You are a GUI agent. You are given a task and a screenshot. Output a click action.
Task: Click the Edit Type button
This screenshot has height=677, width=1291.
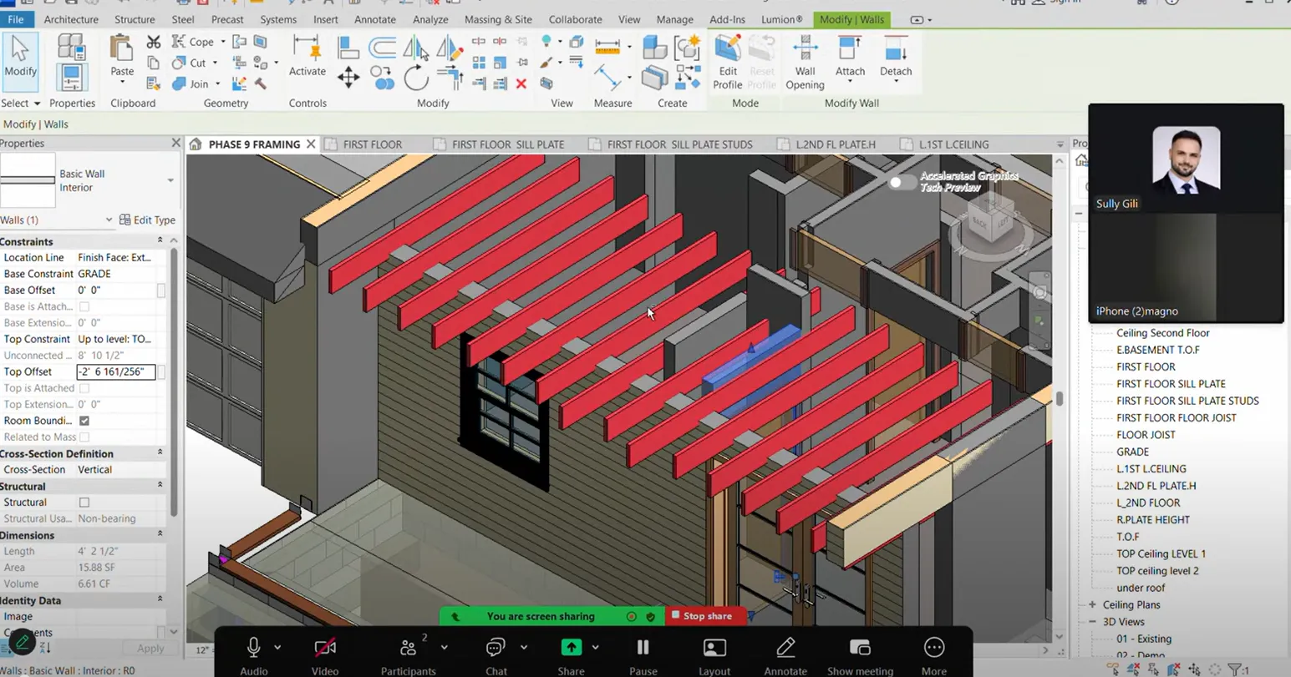(148, 220)
